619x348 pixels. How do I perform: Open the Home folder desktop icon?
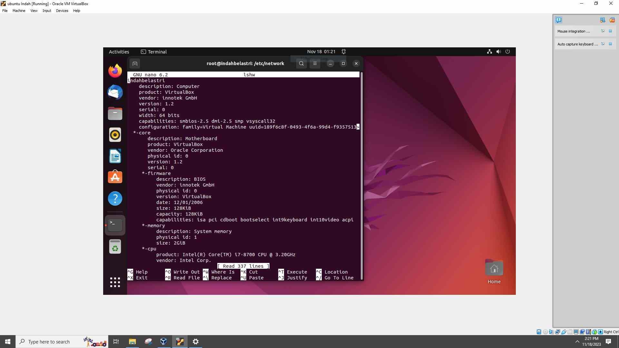pos(494,272)
